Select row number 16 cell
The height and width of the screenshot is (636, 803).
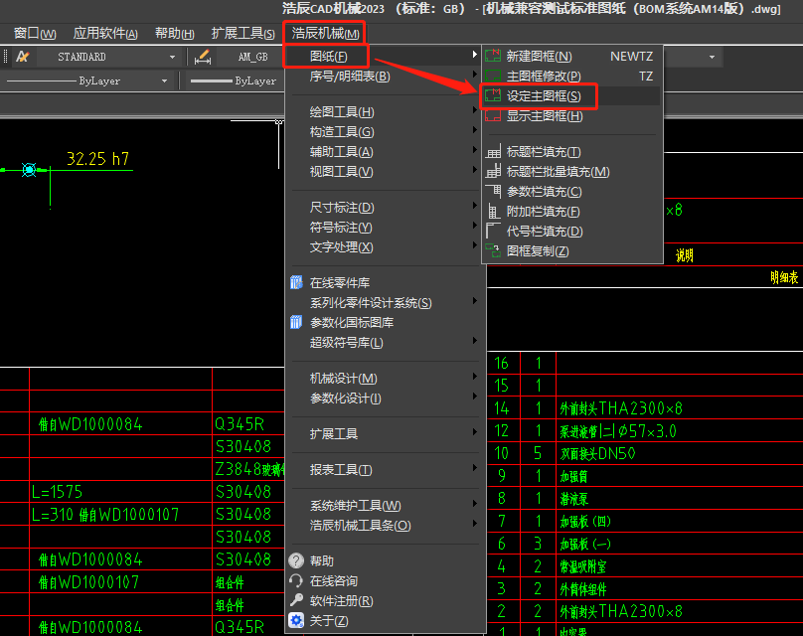[x=501, y=363]
